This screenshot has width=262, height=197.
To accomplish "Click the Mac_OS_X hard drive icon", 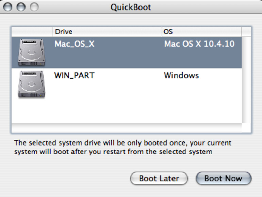I will [x=32, y=52].
